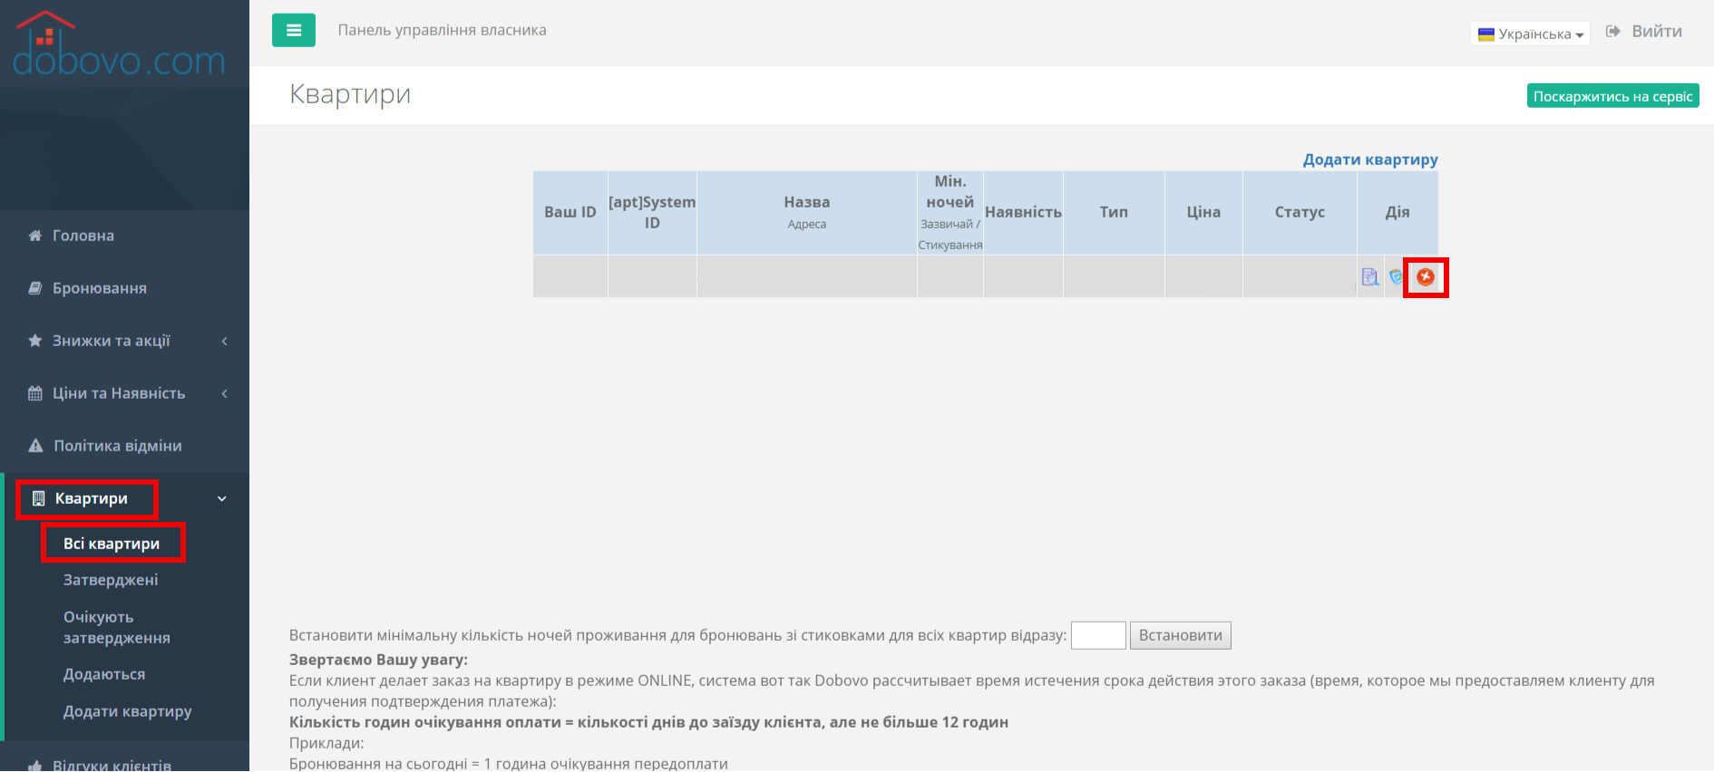Collapse the Квартири submenu chevron

[x=222, y=498]
